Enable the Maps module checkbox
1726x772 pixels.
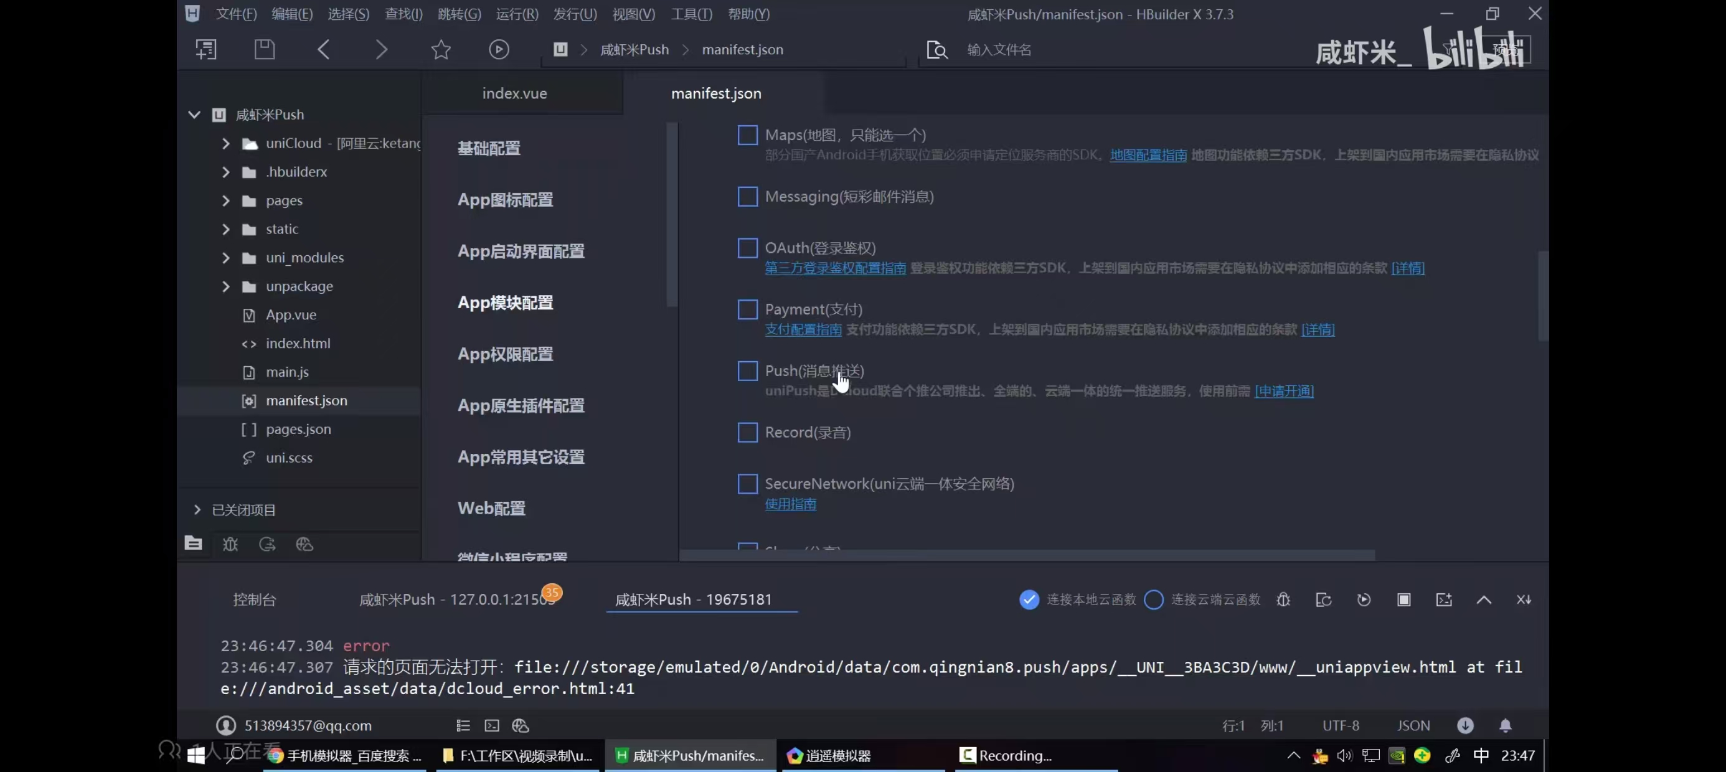748,135
